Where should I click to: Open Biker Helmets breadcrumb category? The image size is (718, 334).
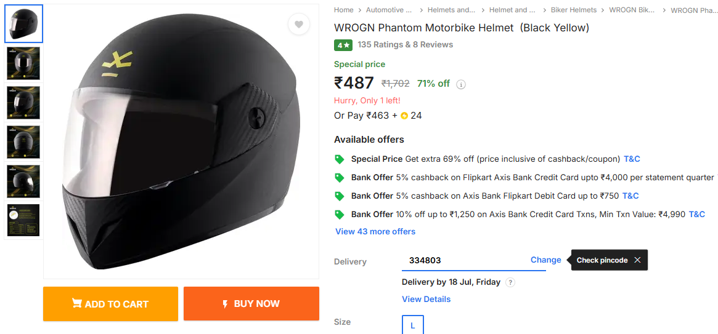(x=573, y=10)
